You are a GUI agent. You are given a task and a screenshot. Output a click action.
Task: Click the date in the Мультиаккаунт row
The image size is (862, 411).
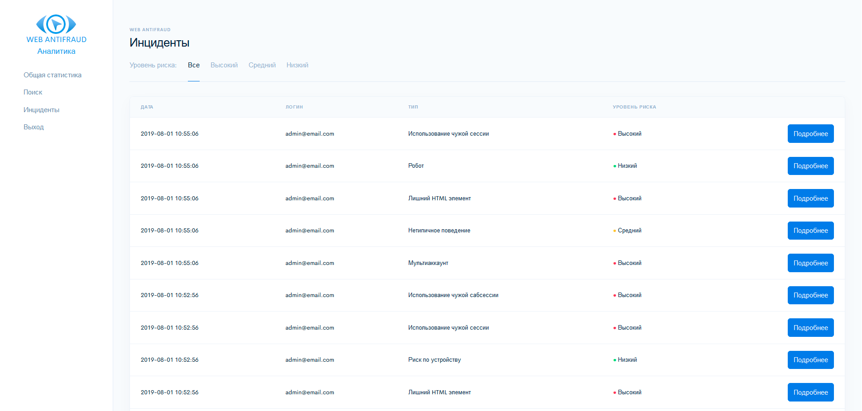[x=169, y=263]
